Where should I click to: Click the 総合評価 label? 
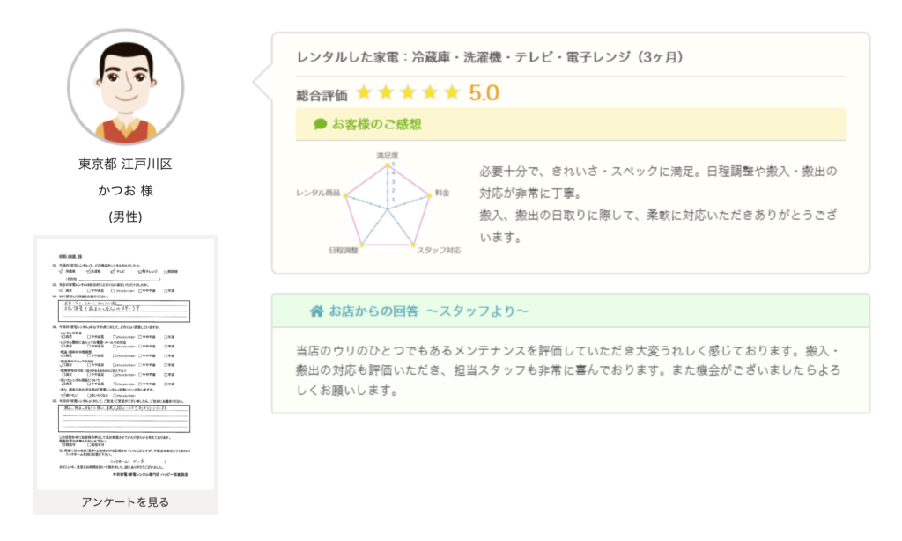pyautogui.click(x=322, y=94)
